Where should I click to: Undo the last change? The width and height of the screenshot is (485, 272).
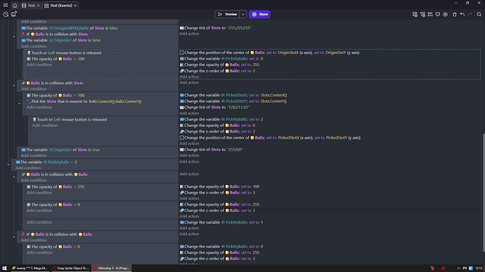coord(462,14)
